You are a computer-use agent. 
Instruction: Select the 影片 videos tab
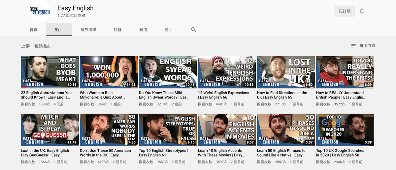[59, 30]
